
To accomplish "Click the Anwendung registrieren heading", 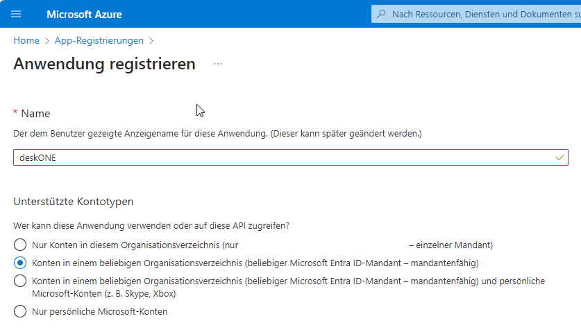I will pos(105,64).
